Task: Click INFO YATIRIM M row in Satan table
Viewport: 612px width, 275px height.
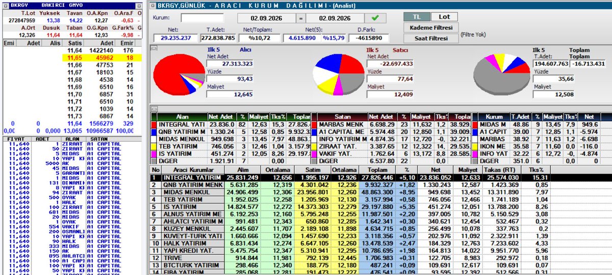Action: 391,139
